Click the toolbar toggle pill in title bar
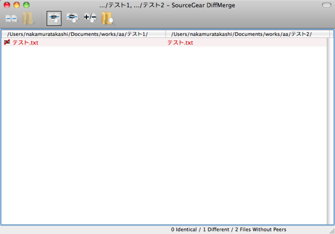 click(327, 5)
